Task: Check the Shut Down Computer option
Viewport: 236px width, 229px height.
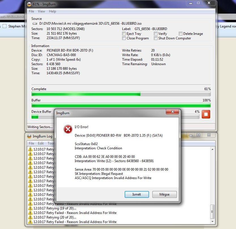Action: point(156,38)
